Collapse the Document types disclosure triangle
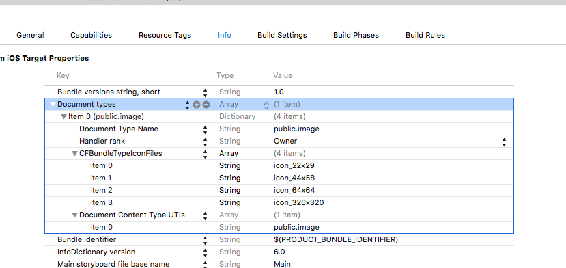Viewport: 566px width, 268px height. (53, 105)
